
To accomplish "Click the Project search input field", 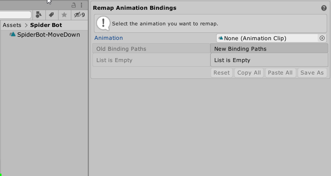I will click(15, 15).
